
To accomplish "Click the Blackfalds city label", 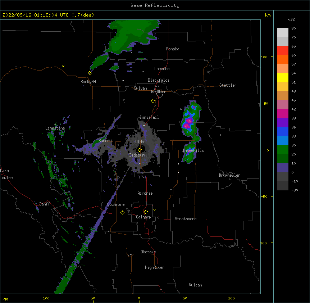I will coord(159,80).
